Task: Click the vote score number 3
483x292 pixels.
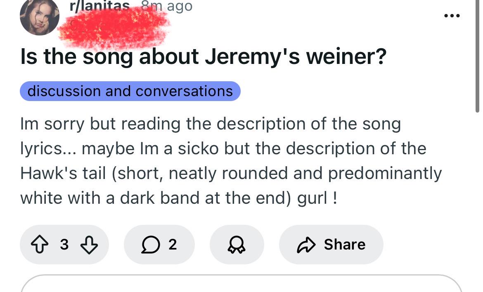Action: (64, 244)
